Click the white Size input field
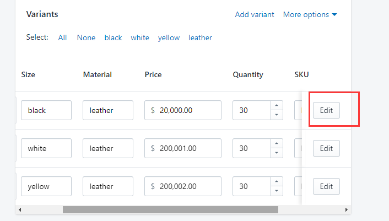The image size is (389, 221). [46, 148]
